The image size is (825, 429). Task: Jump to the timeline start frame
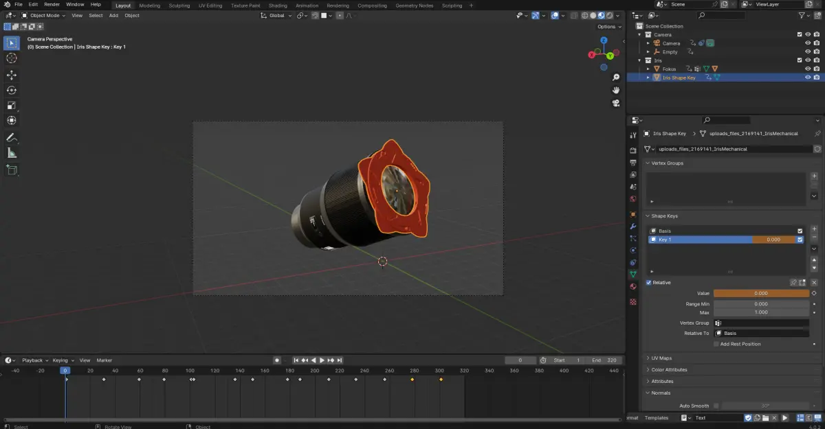pyautogui.click(x=296, y=360)
